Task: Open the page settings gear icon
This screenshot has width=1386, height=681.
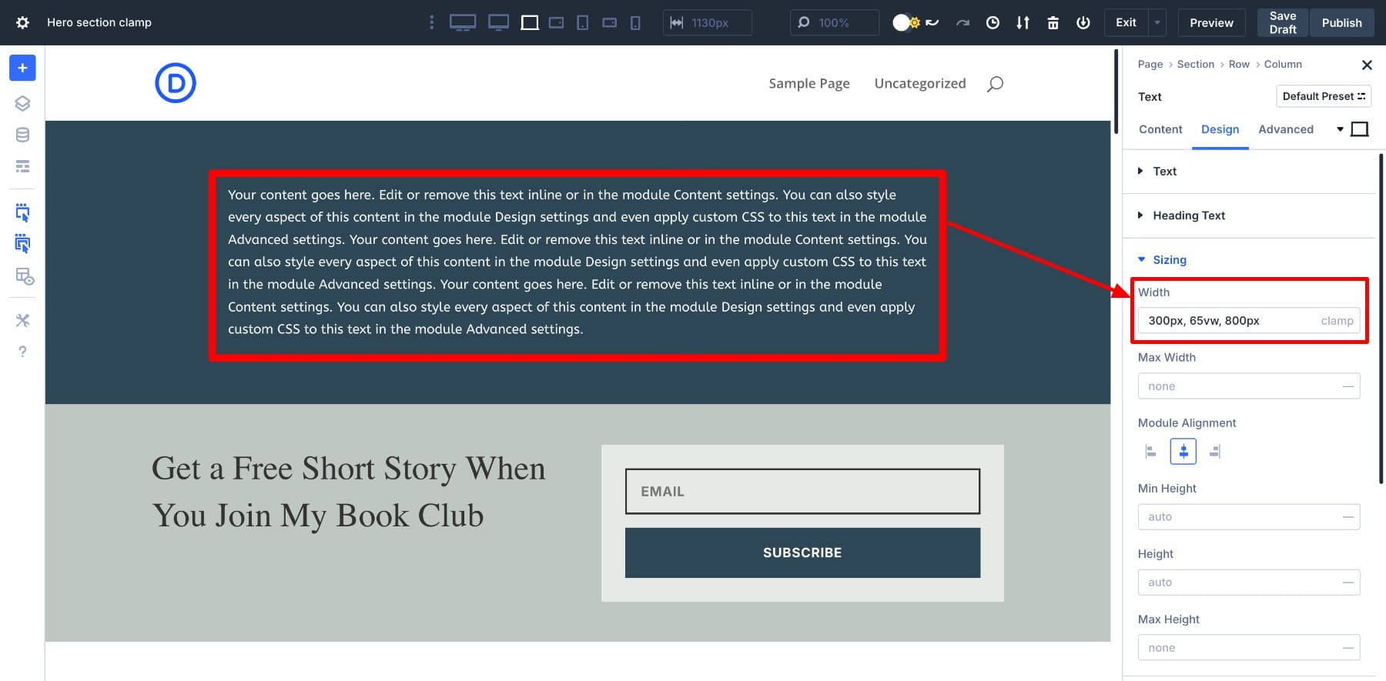Action: (x=22, y=22)
